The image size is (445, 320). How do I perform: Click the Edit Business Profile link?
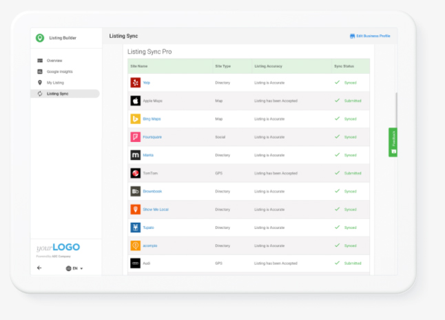tap(373, 36)
